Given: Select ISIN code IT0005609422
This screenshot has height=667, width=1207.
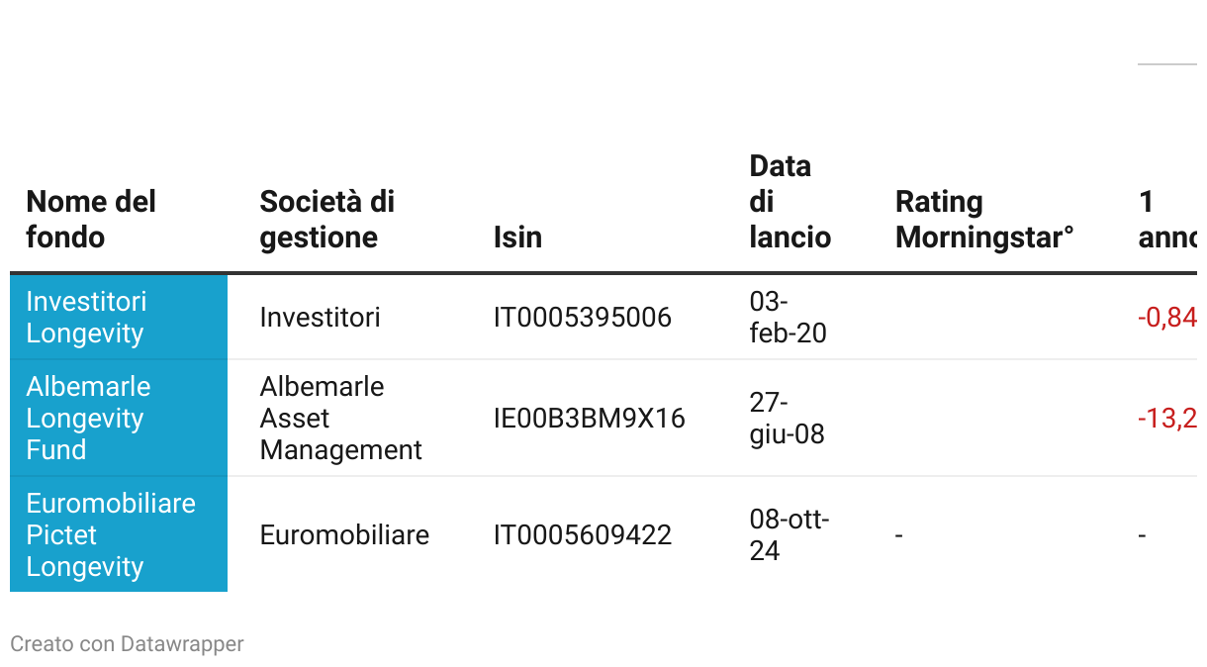Looking at the screenshot, I should click(x=582, y=535).
